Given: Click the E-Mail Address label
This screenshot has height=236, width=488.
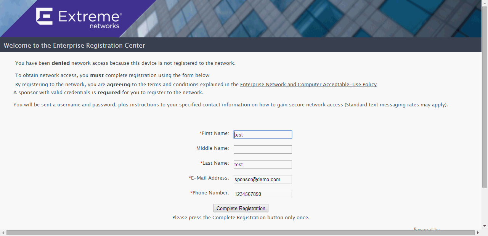Looking at the screenshot, I should [x=209, y=178].
